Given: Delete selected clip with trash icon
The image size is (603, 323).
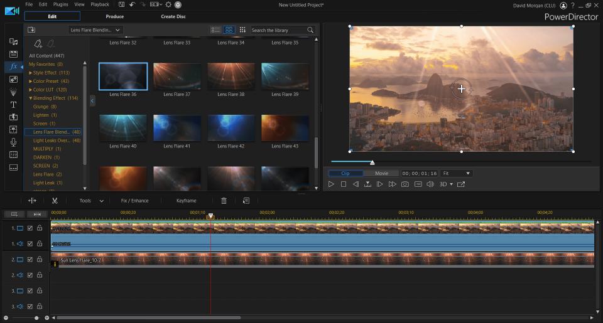Looking at the screenshot, I should [224, 201].
